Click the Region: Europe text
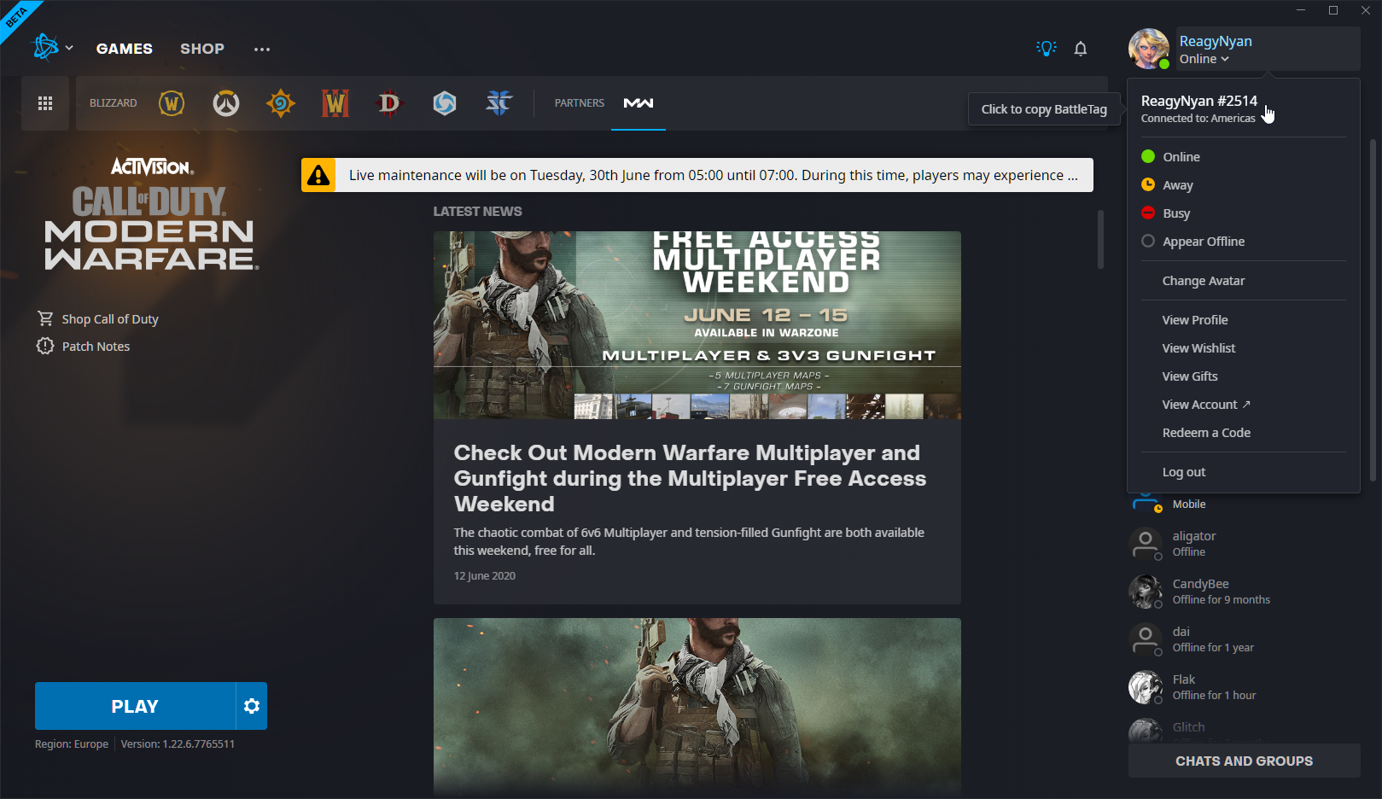The height and width of the screenshot is (799, 1382). tap(72, 744)
